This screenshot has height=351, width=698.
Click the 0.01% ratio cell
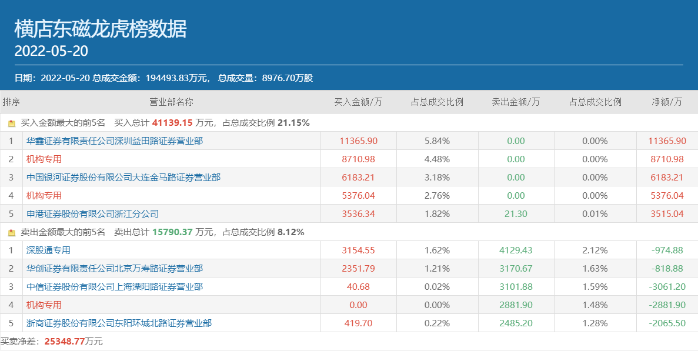click(x=595, y=214)
